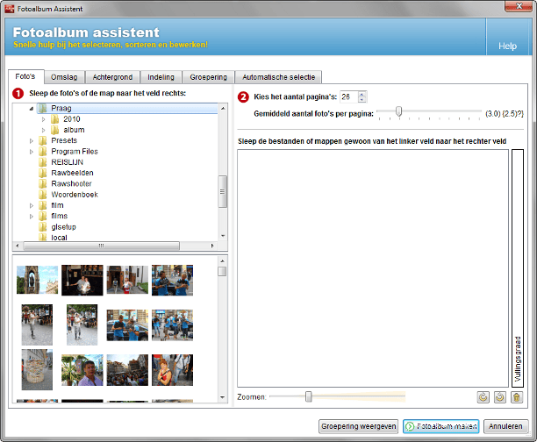This screenshot has width=537, height=442.
Task: Click the page count input field
Action: (349, 96)
